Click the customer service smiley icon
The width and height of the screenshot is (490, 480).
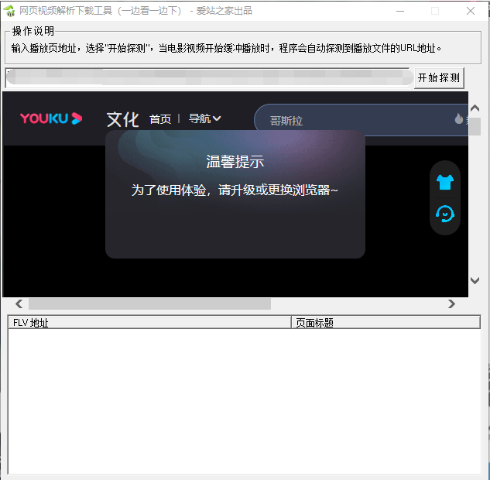pyautogui.click(x=444, y=214)
